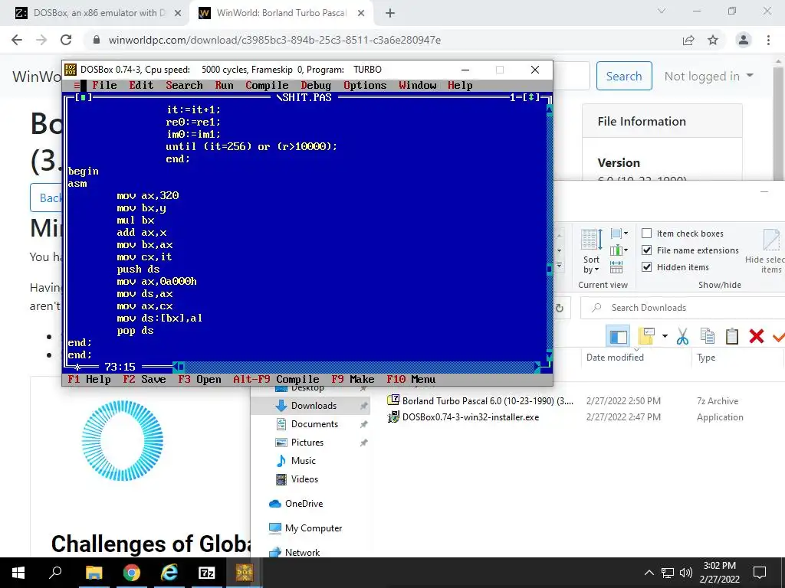Screen dimensions: 785x588
Task: Open the Group by dropdown arrow
Action: point(626,234)
